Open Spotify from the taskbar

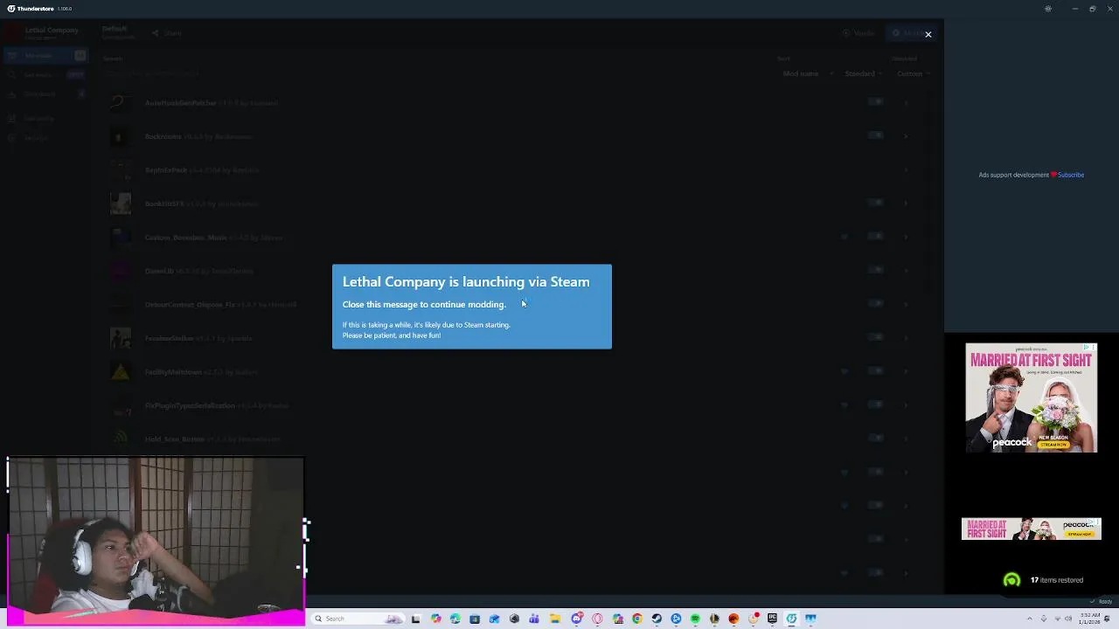[695, 619]
